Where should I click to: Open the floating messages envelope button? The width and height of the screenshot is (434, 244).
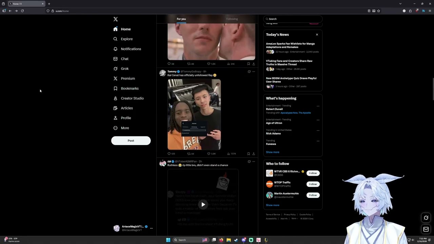[426, 229]
